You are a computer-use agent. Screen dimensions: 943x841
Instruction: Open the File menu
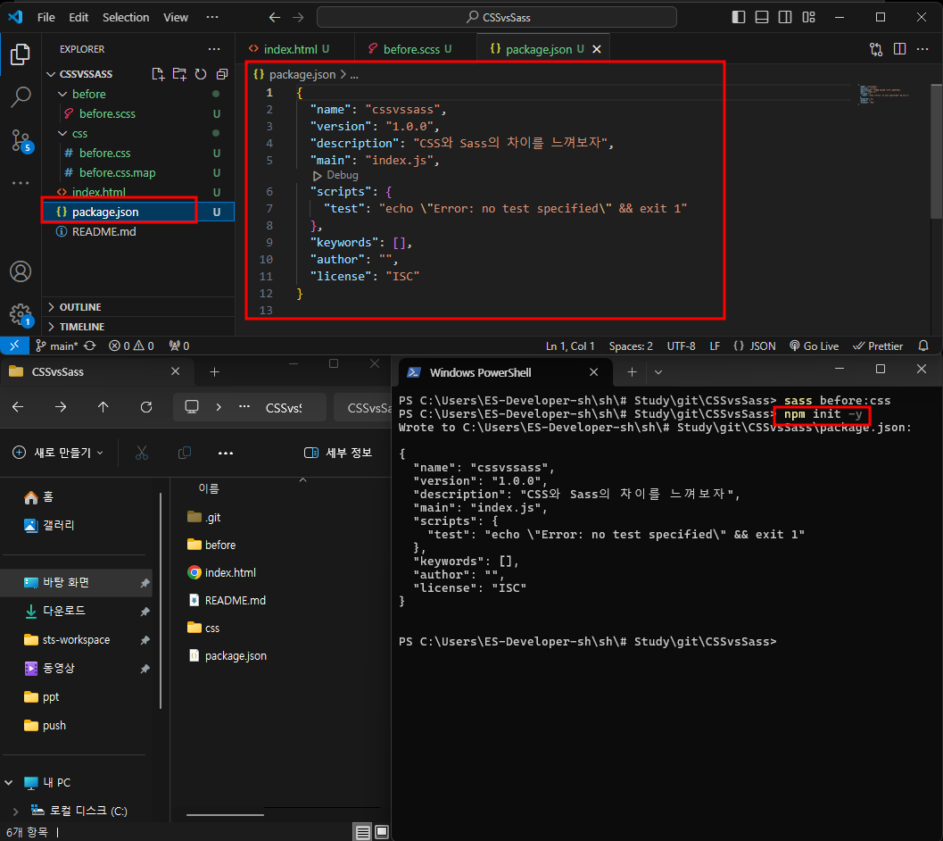(x=45, y=18)
